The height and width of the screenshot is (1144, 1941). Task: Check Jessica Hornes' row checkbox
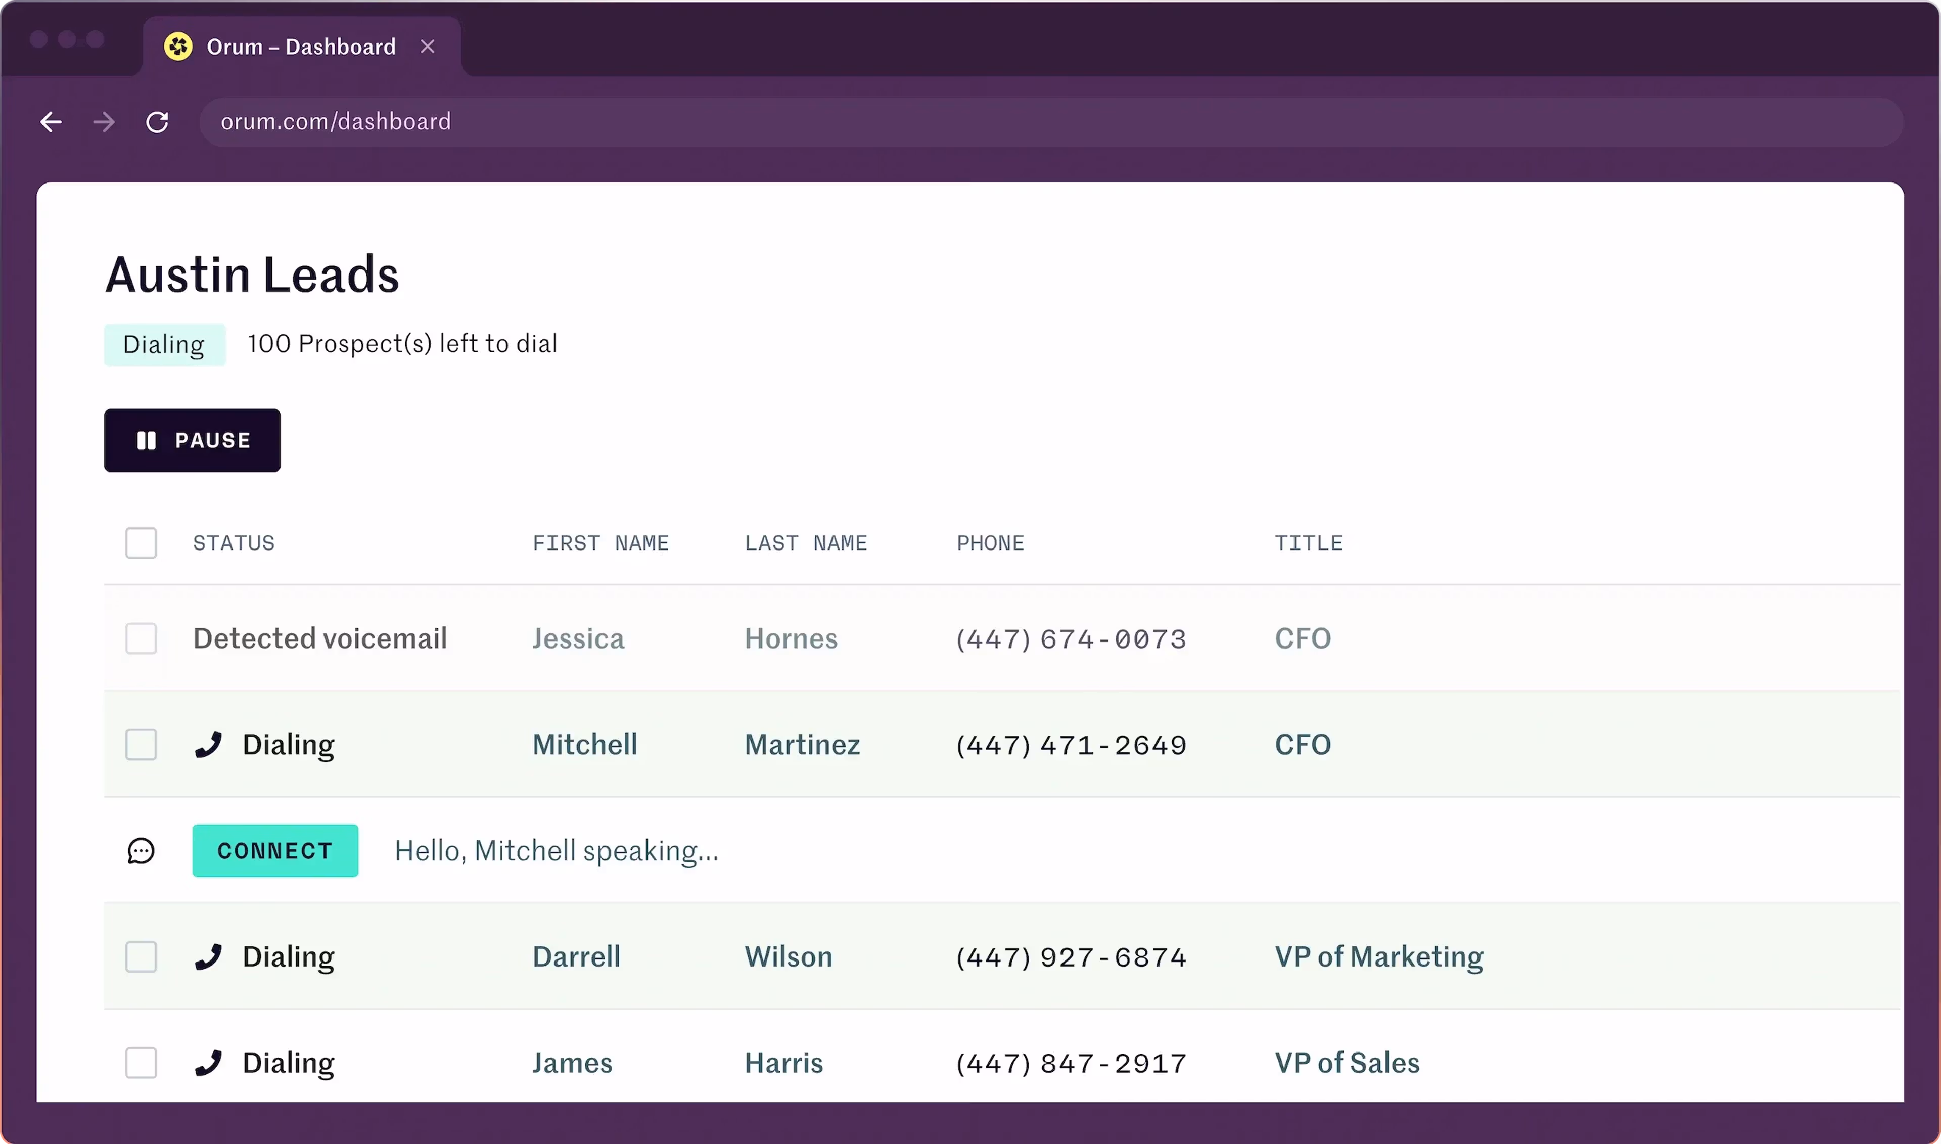coord(141,637)
